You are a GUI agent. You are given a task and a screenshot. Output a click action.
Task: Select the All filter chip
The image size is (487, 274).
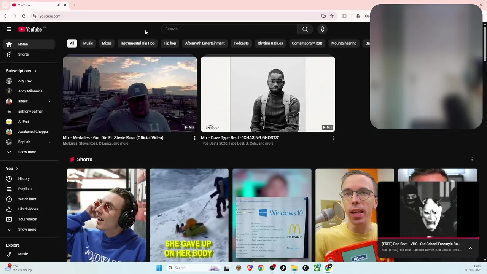pyautogui.click(x=72, y=43)
